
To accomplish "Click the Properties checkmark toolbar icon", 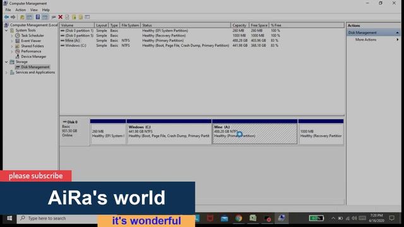I will 67,17.
